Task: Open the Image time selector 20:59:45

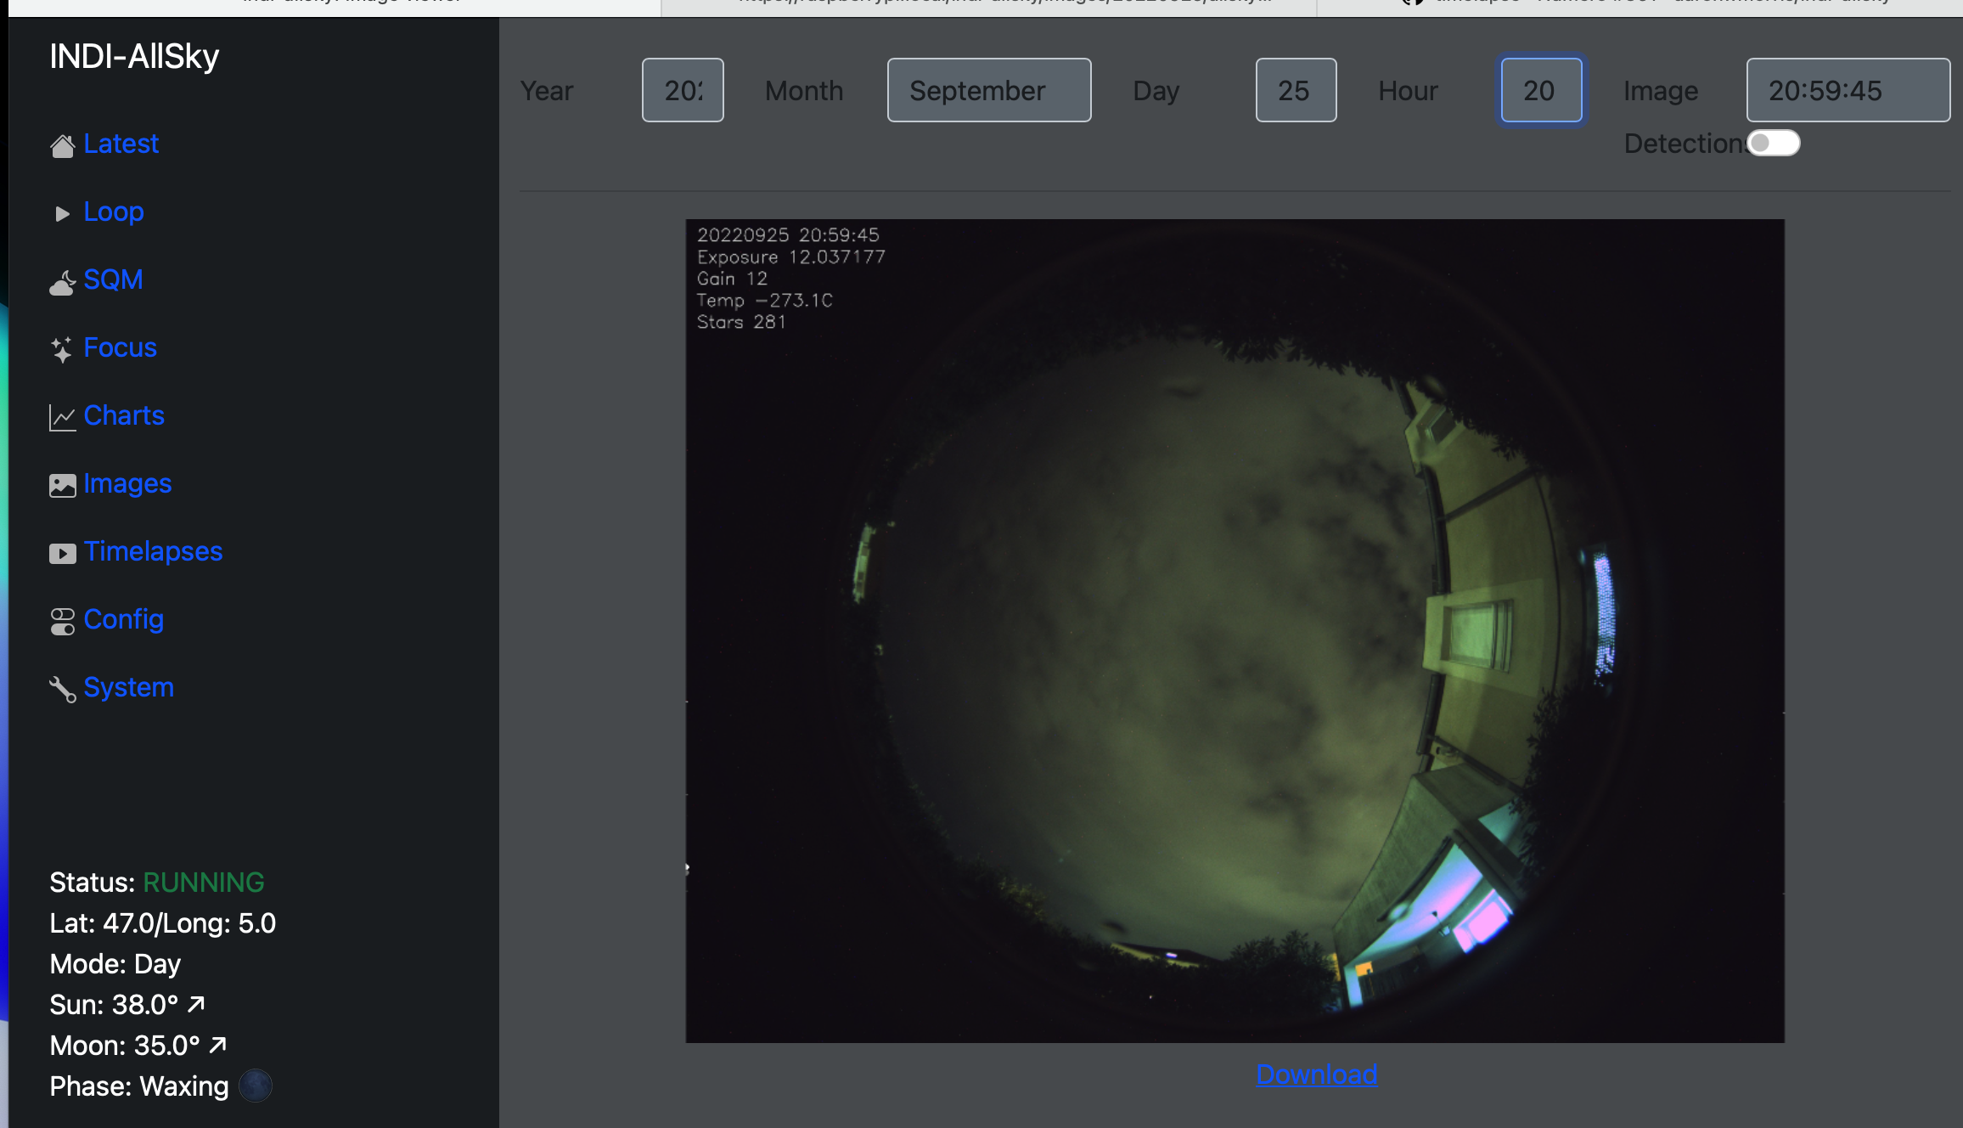Action: [x=1848, y=90]
